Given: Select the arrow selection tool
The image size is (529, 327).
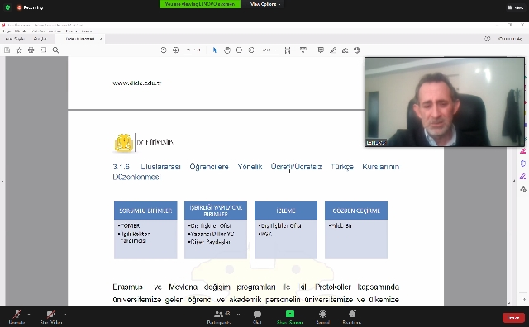Looking at the screenshot, I should click(215, 50).
